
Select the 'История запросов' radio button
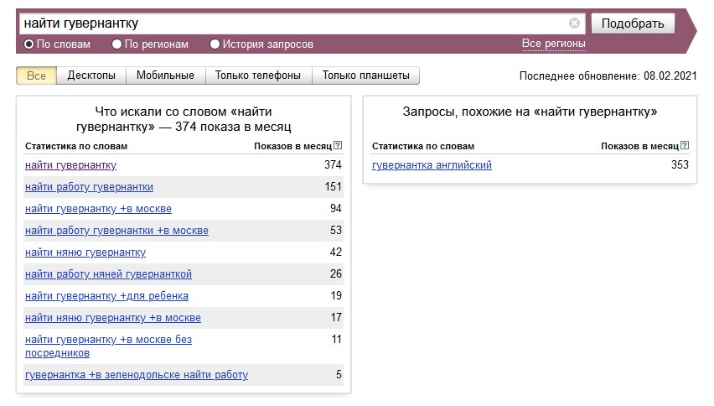point(215,44)
